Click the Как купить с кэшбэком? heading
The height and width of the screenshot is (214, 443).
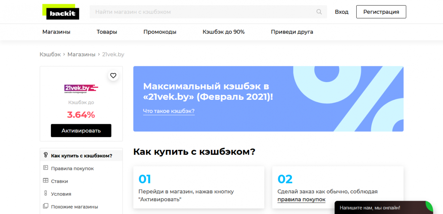click(194, 152)
